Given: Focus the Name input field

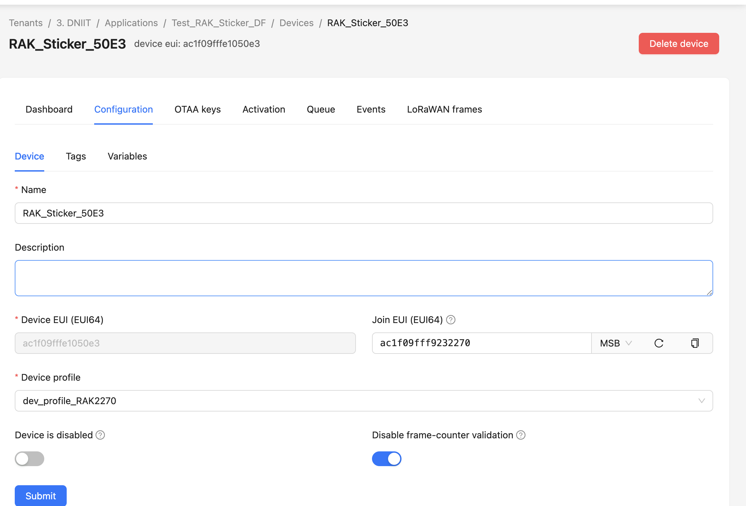Looking at the screenshot, I should (x=364, y=213).
